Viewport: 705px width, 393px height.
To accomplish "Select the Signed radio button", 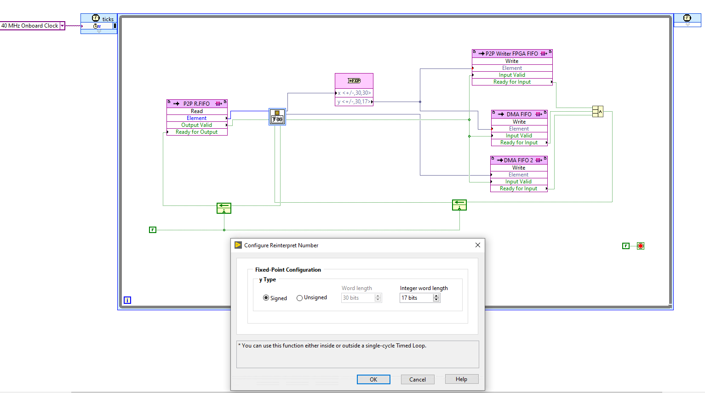I will 266,297.
